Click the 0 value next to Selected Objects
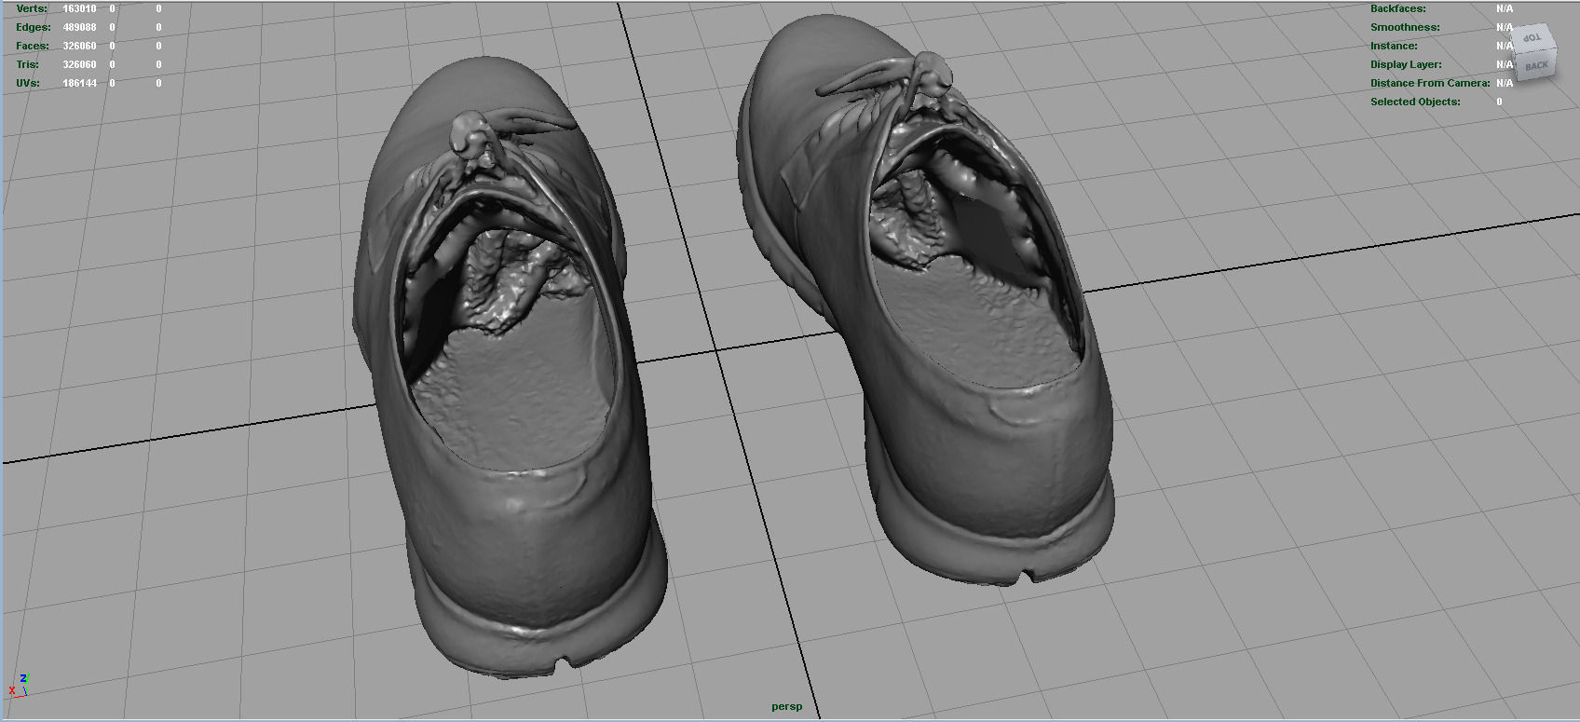 [x=1499, y=102]
